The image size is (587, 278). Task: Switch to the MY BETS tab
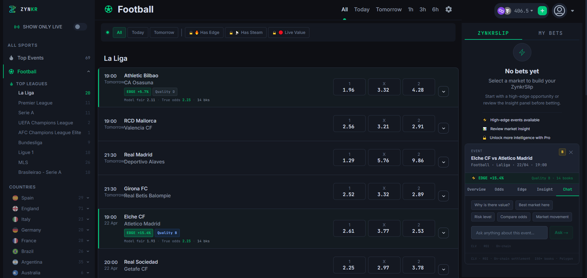[x=551, y=33]
